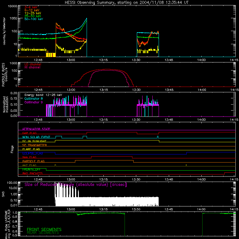Select the REAR SEGMENTS legend label
Viewport: 239px width, 239px height.
(x=43, y=232)
